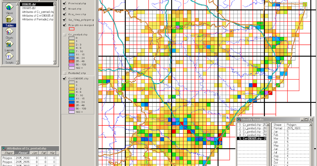Screen dimensions: 317x166
Task: Click up arrow of Identify Results list scrollbar
Action: tap(268, 124)
